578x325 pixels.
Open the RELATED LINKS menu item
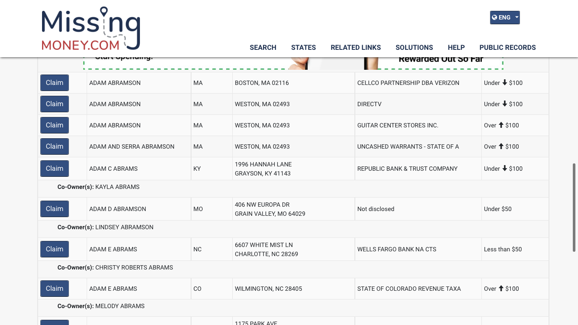[356, 48]
